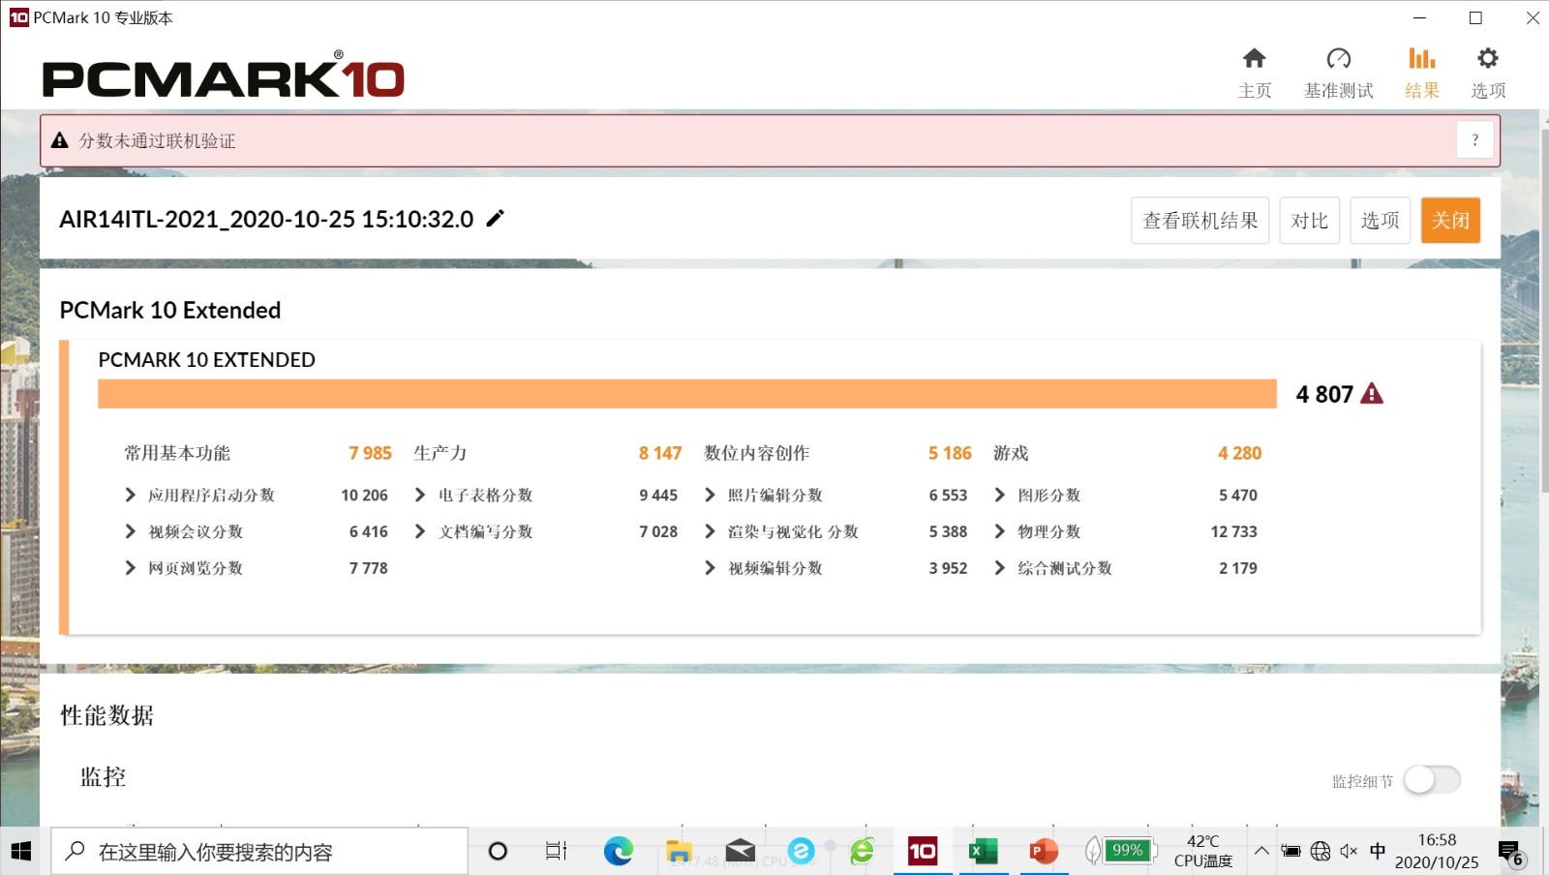Expand 文档编写分数 row
The height and width of the screenshot is (875, 1549).
pos(420,531)
